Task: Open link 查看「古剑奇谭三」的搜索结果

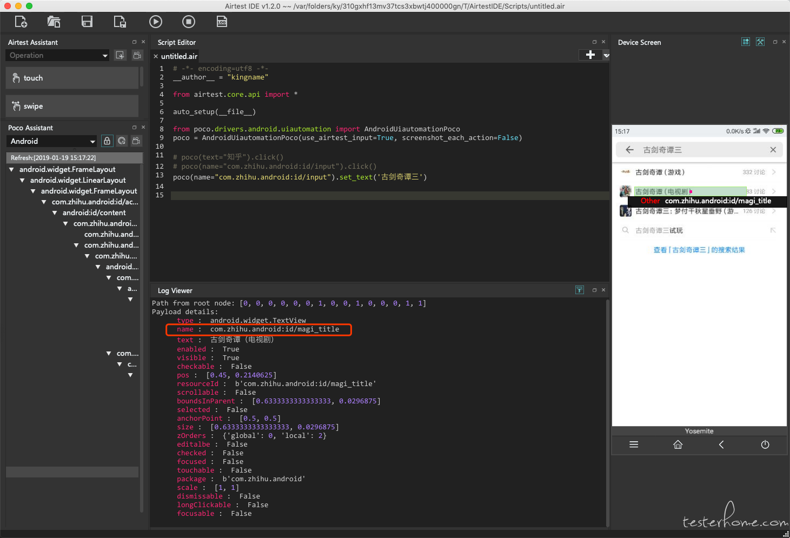Action: click(699, 250)
